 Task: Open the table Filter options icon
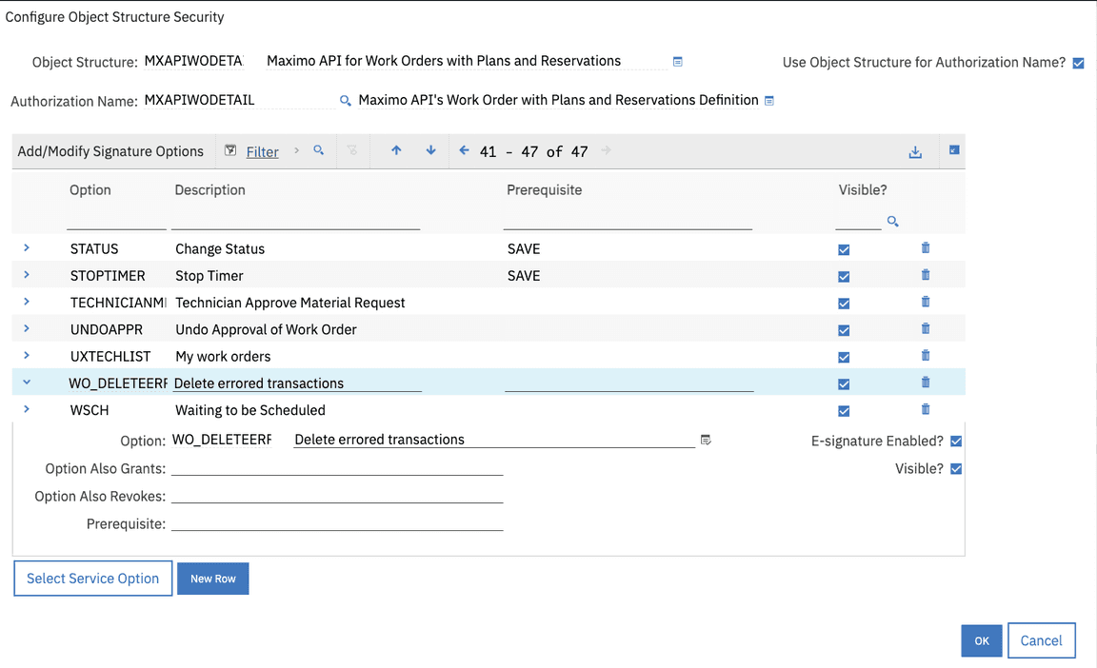(x=229, y=150)
